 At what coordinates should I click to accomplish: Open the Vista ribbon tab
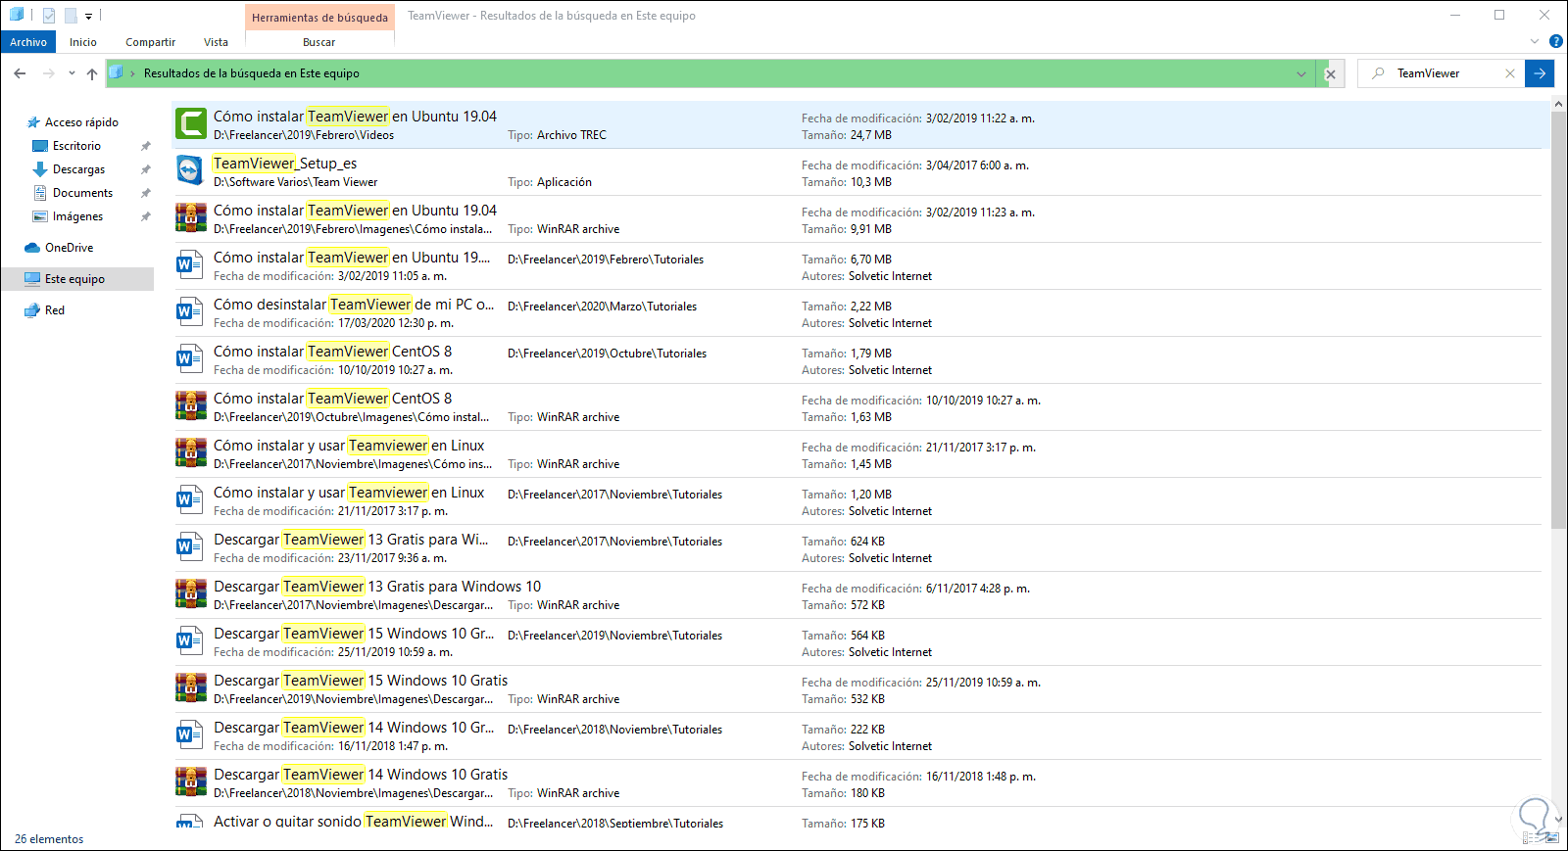[x=216, y=42]
